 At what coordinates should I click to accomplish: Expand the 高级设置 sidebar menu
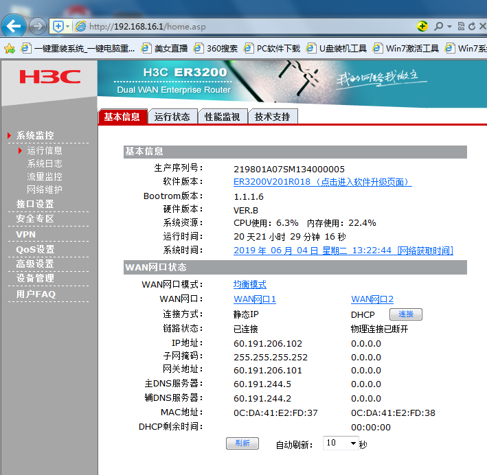[35, 264]
